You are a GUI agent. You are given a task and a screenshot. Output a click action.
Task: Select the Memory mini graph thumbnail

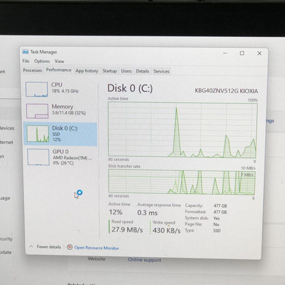[x=37, y=111]
